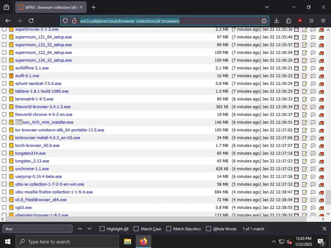The height and width of the screenshot is (248, 331).
Task: Tick checkbox for swift-0.1.msi
Action: (4, 76)
